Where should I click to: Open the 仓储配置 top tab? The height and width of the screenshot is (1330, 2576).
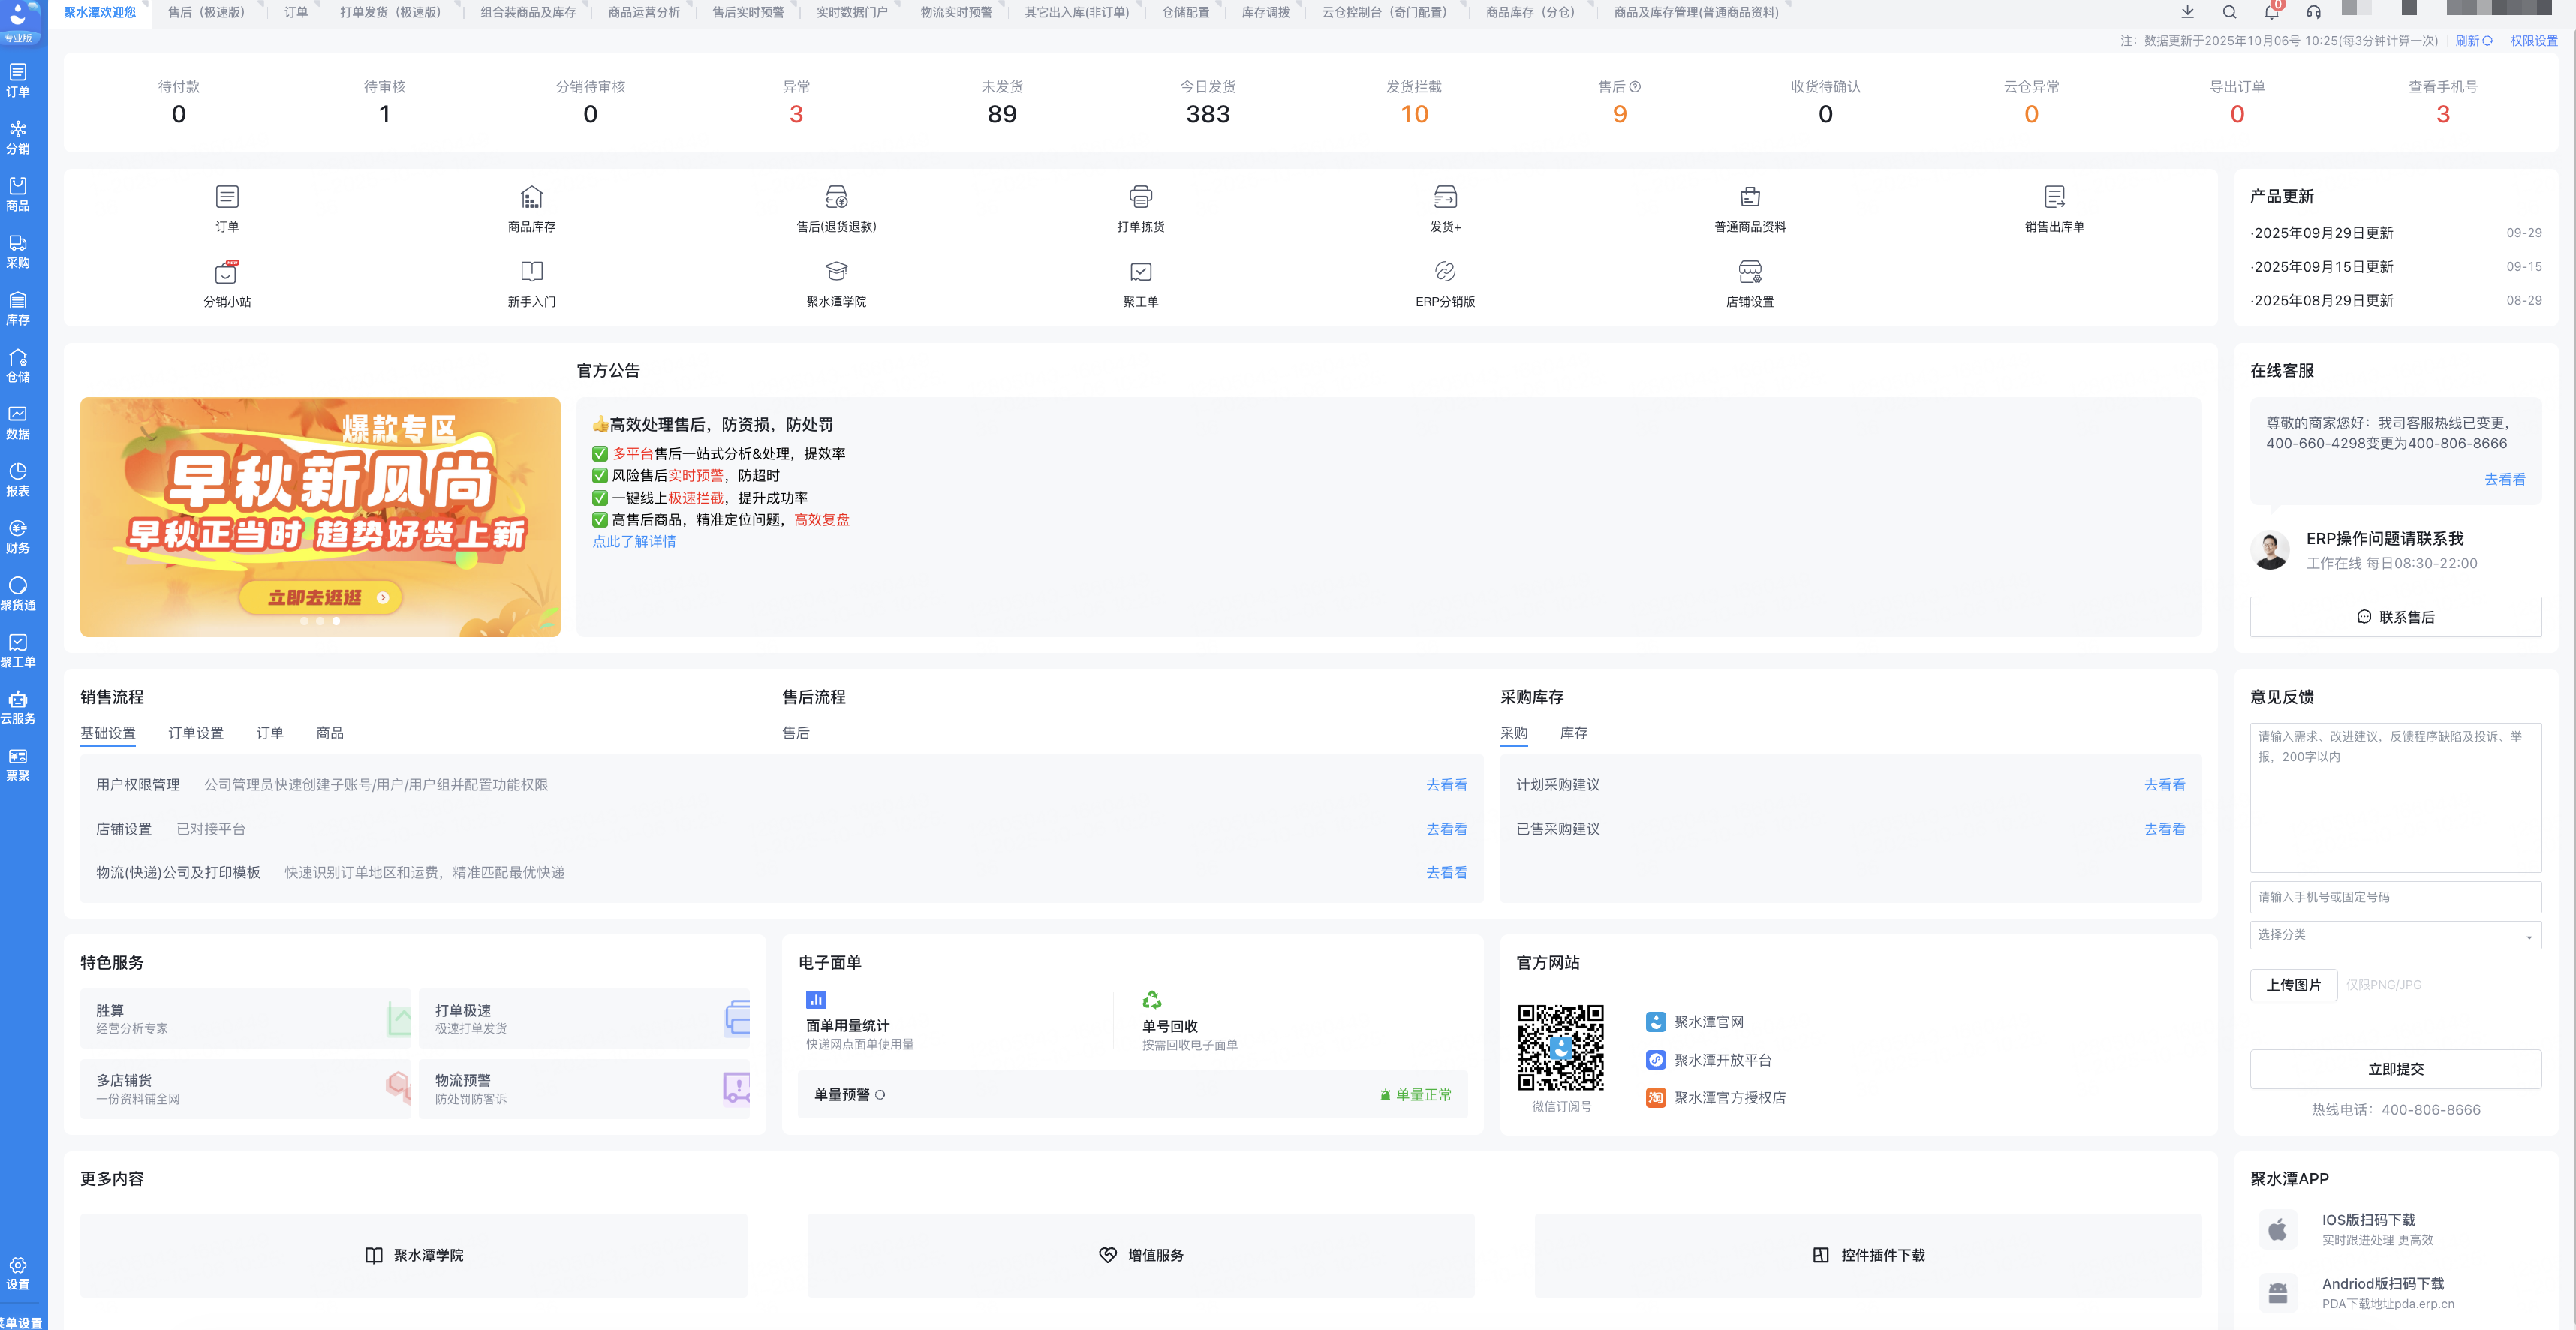coord(1185,12)
